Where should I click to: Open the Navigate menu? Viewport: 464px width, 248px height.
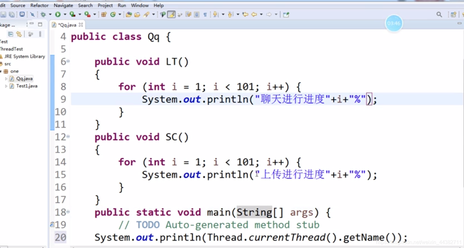pyautogui.click(x=63, y=5)
